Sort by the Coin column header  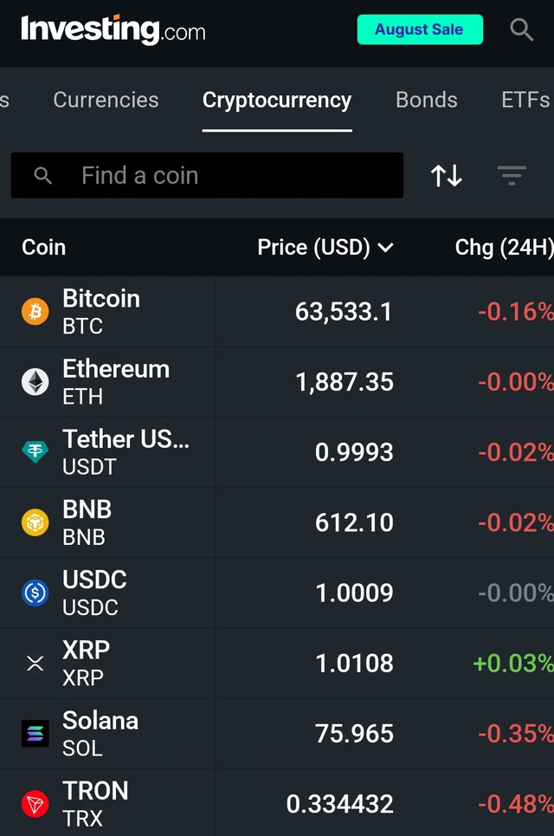coord(43,248)
